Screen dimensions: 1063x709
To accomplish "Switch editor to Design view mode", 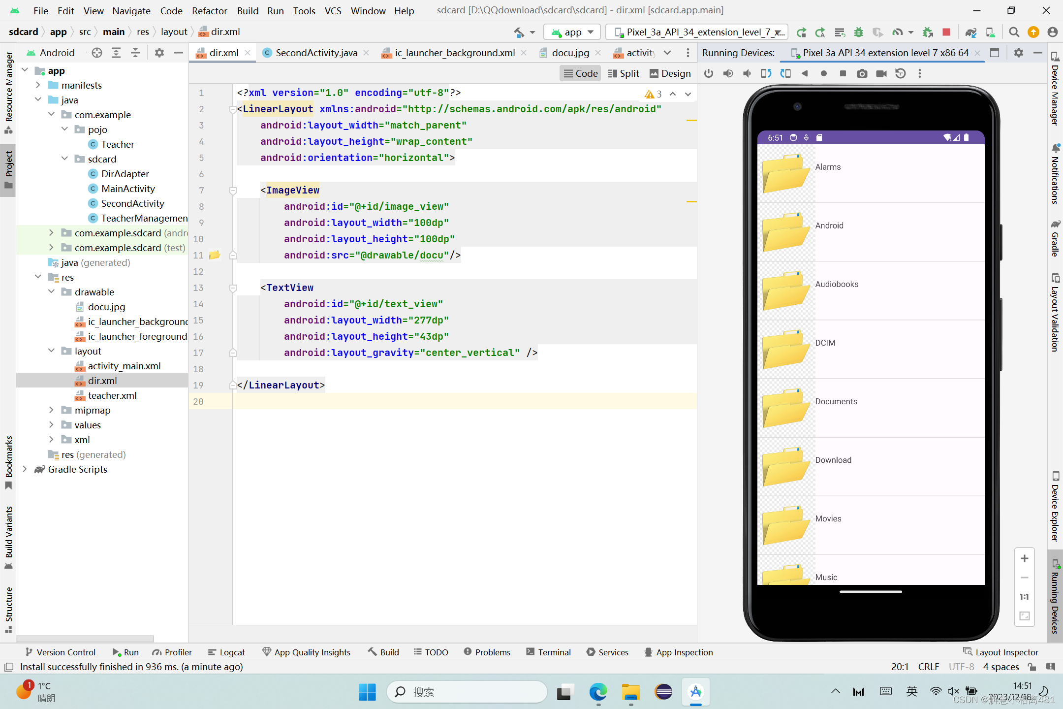I will (x=670, y=73).
